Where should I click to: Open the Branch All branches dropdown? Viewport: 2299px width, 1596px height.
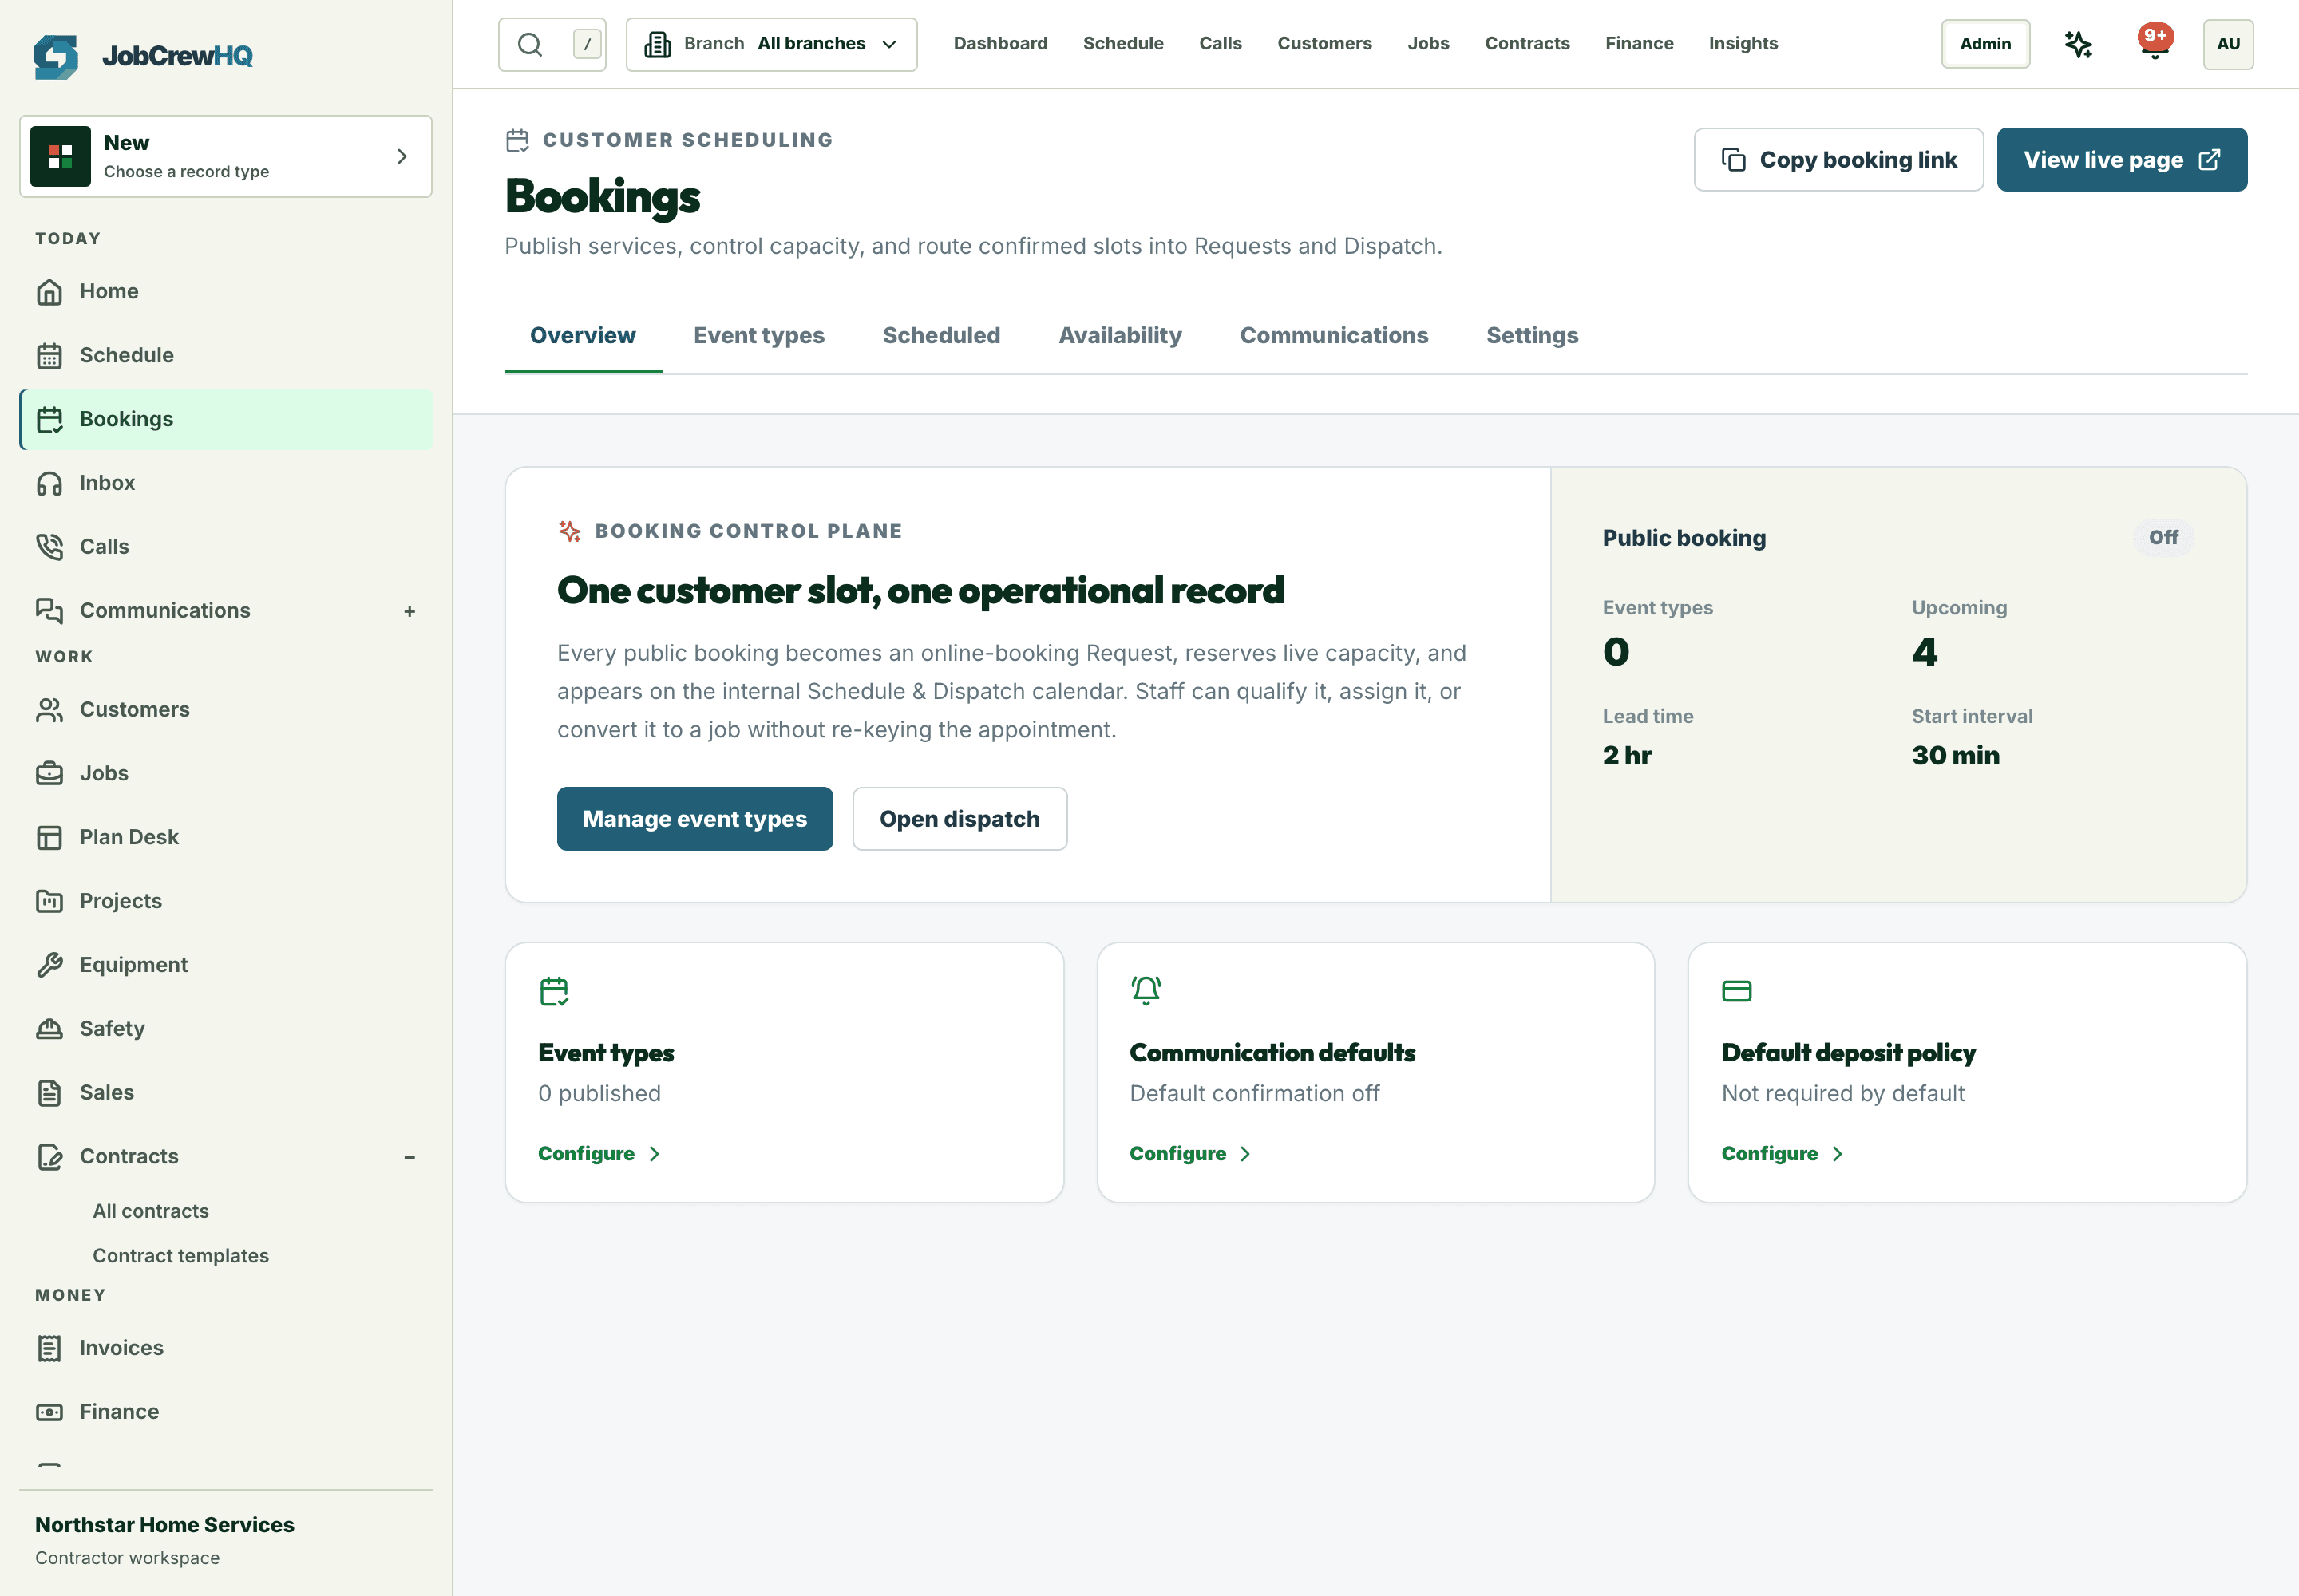tap(771, 44)
